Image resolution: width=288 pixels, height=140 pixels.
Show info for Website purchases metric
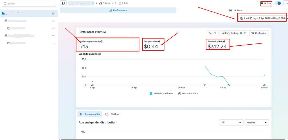(x=102, y=42)
